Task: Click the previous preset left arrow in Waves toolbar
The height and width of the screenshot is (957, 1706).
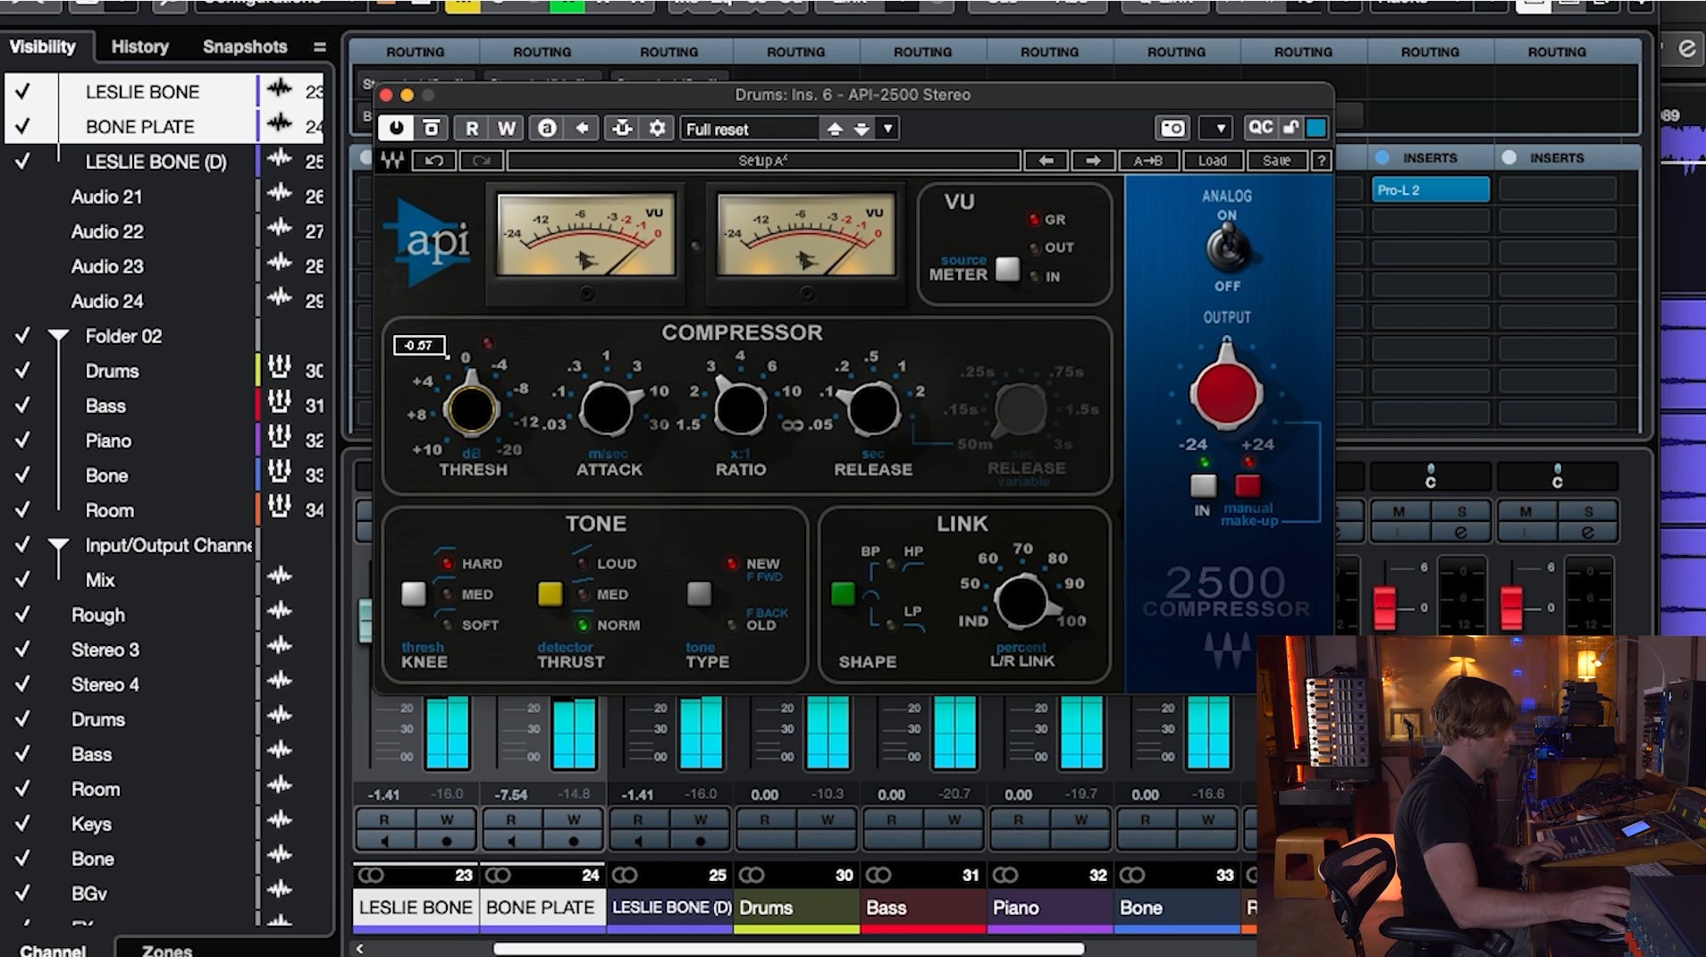Action: pyautogui.click(x=1046, y=161)
